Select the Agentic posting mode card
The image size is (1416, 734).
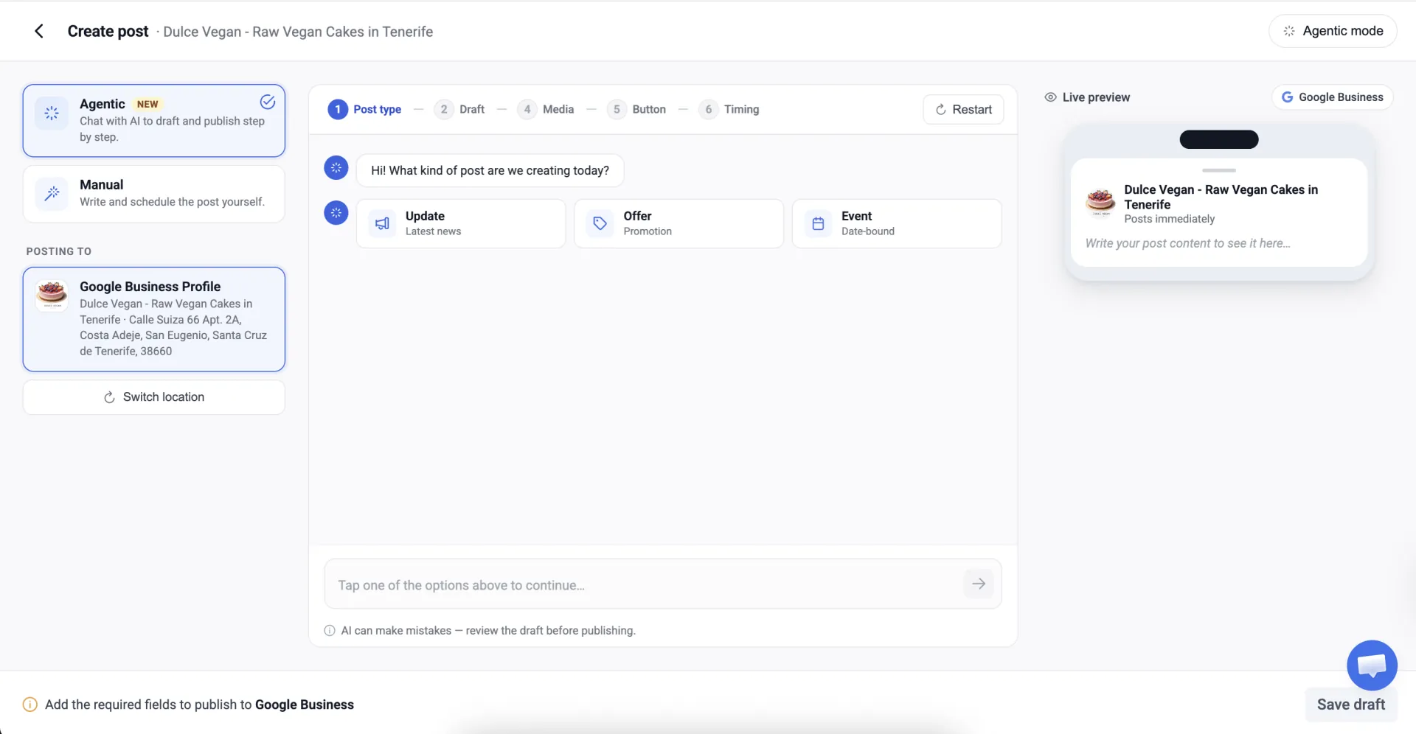click(x=154, y=121)
